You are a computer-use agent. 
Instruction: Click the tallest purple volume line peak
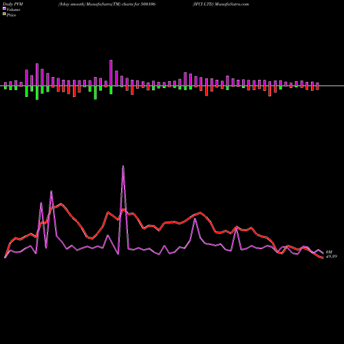(x=123, y=166)
